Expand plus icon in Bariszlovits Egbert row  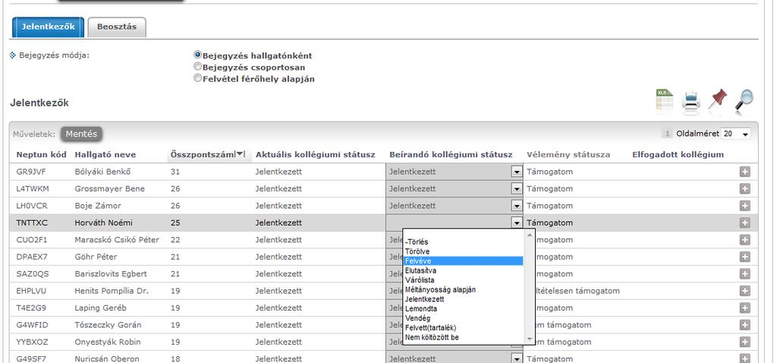744,273
